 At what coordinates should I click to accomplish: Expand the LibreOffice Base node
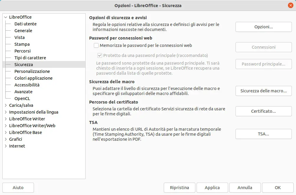click(x=6, y=132)
